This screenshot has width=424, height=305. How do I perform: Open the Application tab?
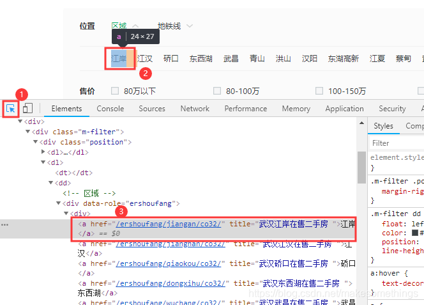click(x=345, y=109)
